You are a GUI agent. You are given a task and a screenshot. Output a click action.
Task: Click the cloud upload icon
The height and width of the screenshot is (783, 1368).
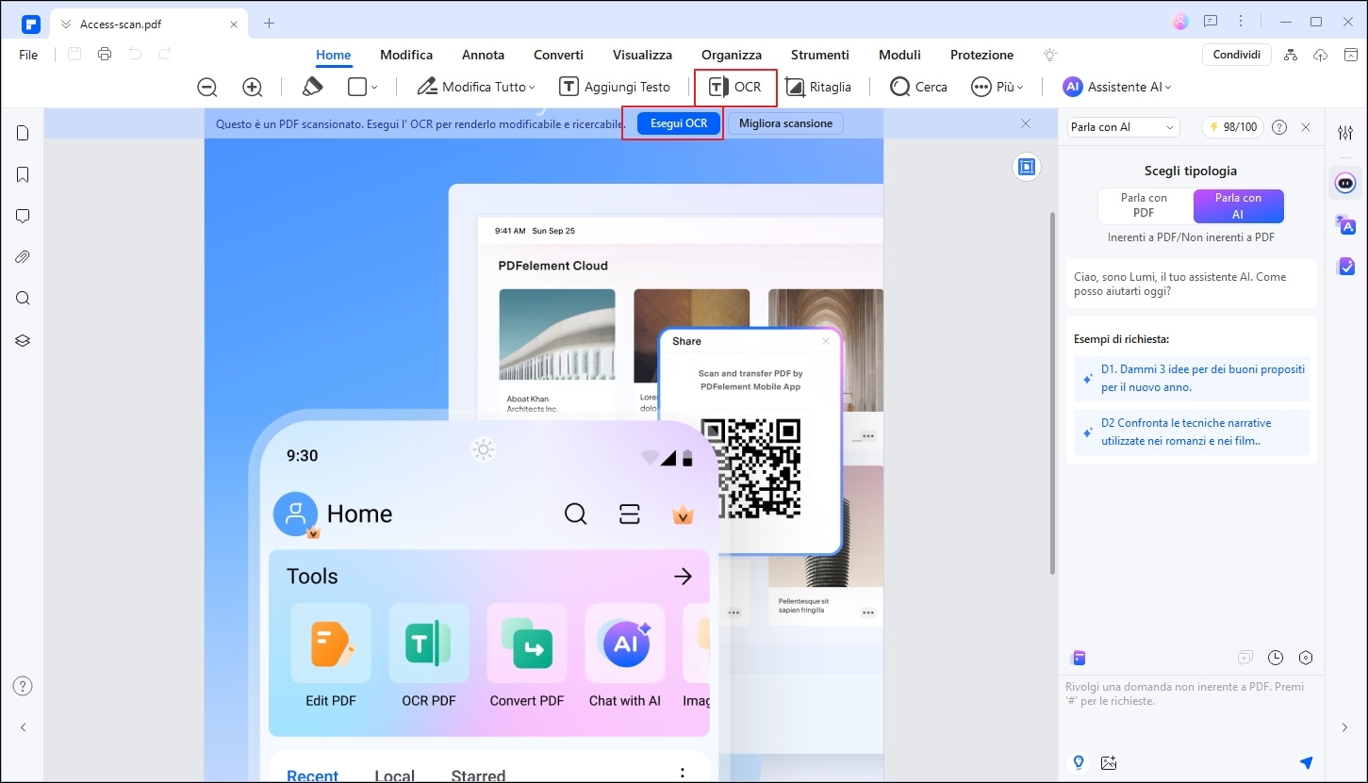coord(1321,55)
